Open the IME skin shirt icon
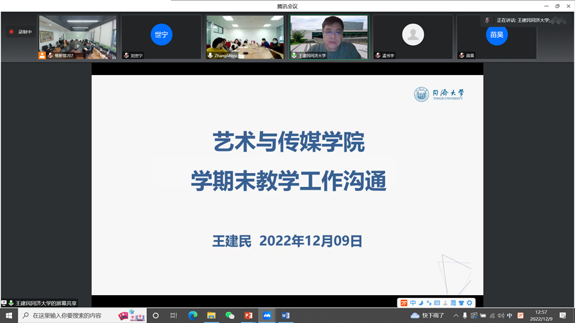 461,303
